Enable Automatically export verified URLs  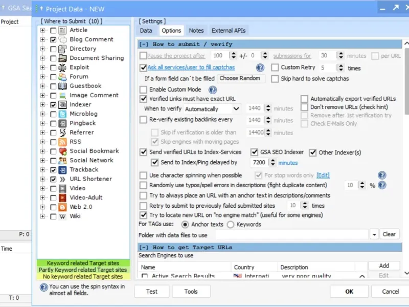click(304, 99)
